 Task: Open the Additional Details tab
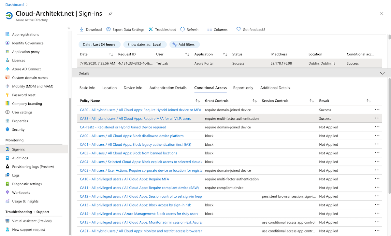(x=275, y=88)
